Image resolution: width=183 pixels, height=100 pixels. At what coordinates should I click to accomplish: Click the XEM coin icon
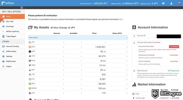tap(30, 65)
